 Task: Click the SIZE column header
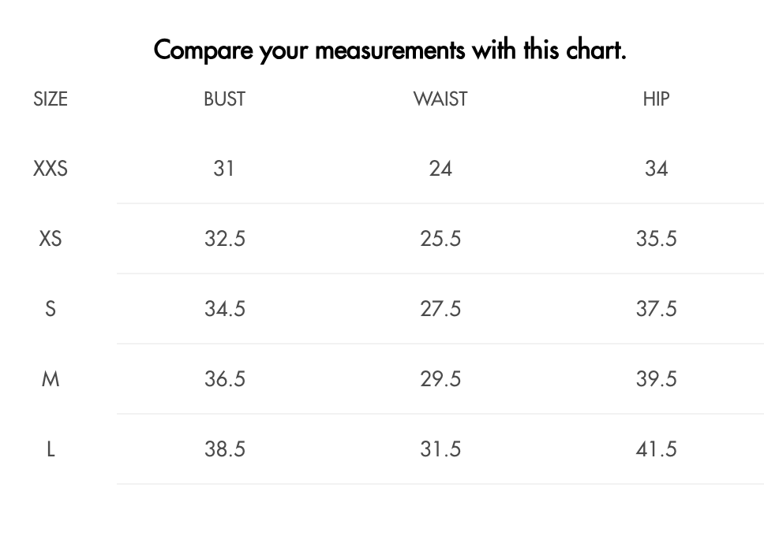click(51, 99)
